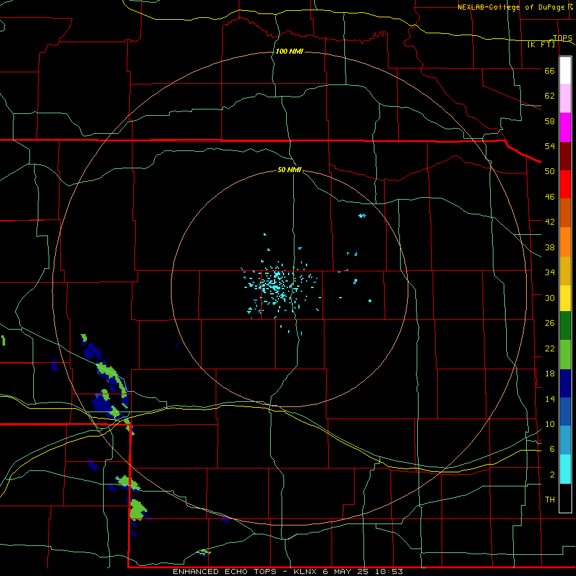This screenshot has height=576, width=576.
Task: Click the legend value '42'
Action: [550, 221]
